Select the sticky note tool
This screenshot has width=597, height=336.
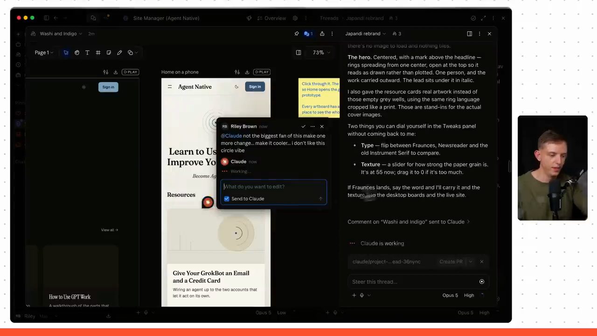(109, 53)
